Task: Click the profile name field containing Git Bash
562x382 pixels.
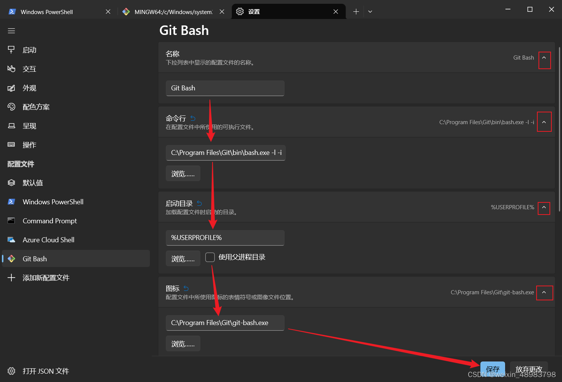Action: (x=225, y=88)
